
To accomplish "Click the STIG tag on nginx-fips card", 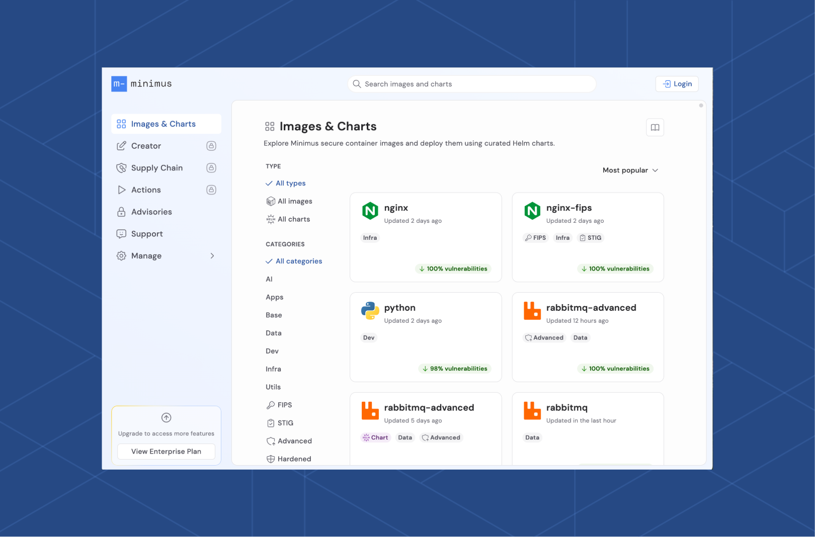I will (x=590, y=238).
